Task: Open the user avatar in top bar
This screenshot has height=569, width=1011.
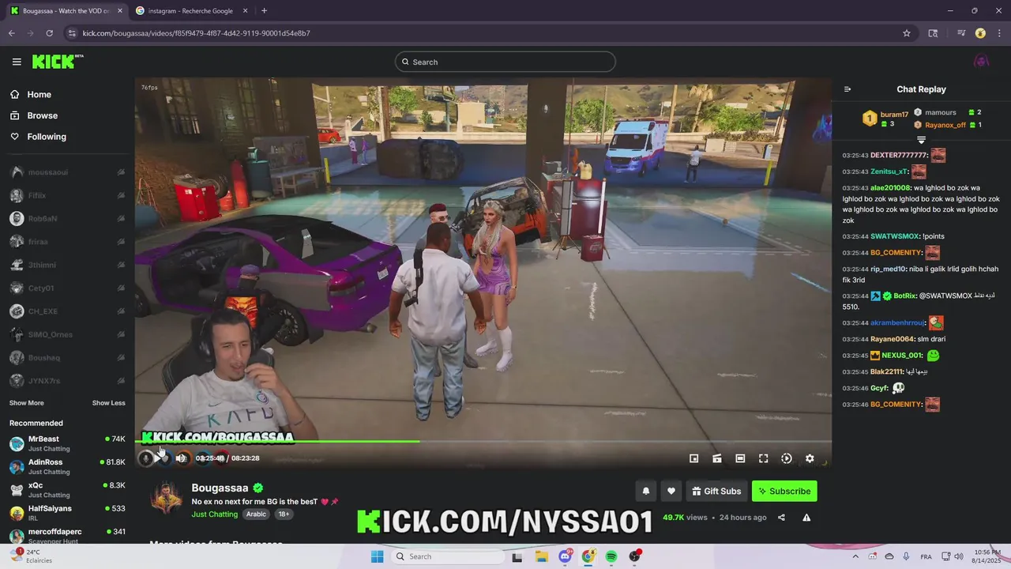Action: click(982, 62)
